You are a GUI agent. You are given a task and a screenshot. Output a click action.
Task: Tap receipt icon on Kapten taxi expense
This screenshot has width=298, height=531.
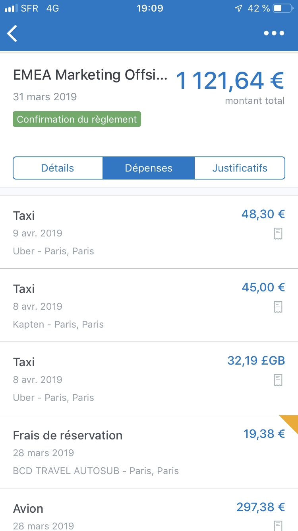click(278, 307)
